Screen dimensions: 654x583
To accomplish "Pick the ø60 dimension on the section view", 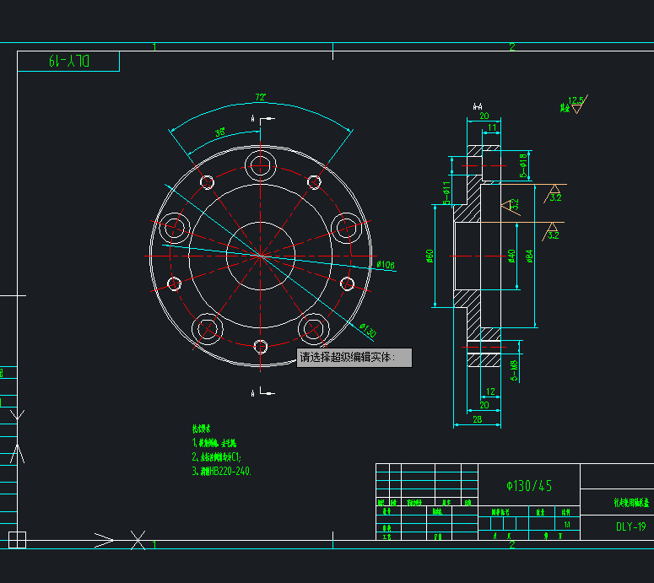I will click(x=430, y=256).
